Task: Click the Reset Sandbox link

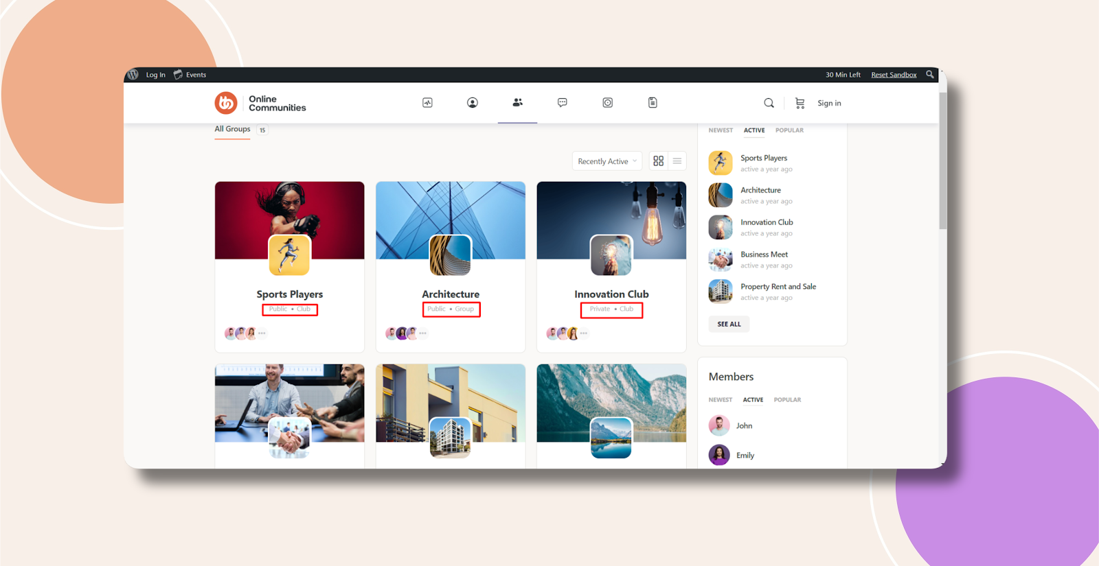Action: point(894,75)
